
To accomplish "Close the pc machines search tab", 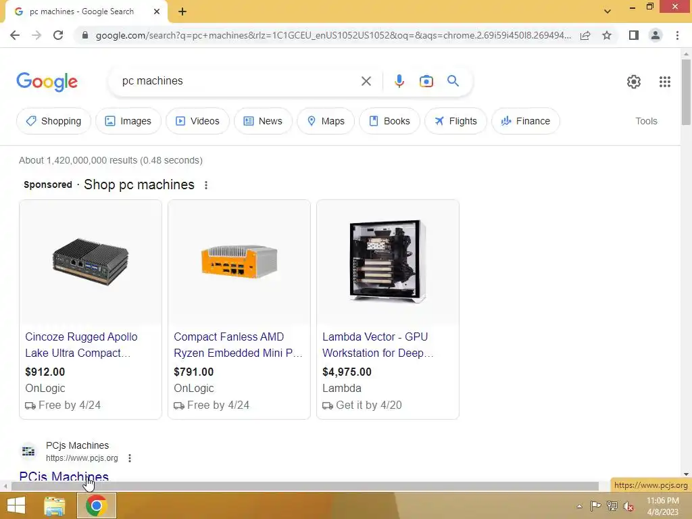I will coord(156,12).
